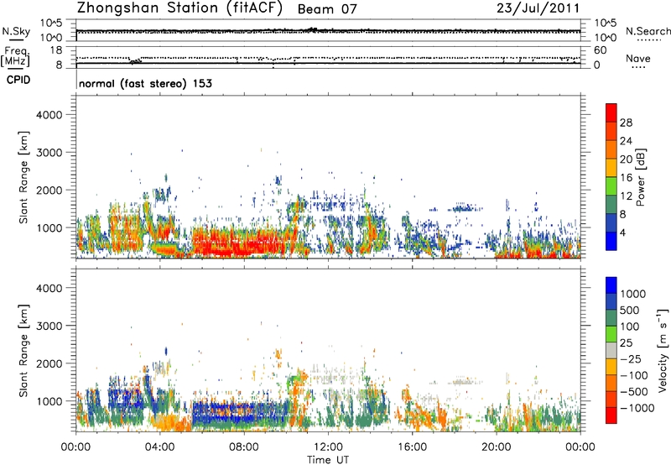Click the red top segment of Power colorbar
671x465 pixels.
coord(611,112)
